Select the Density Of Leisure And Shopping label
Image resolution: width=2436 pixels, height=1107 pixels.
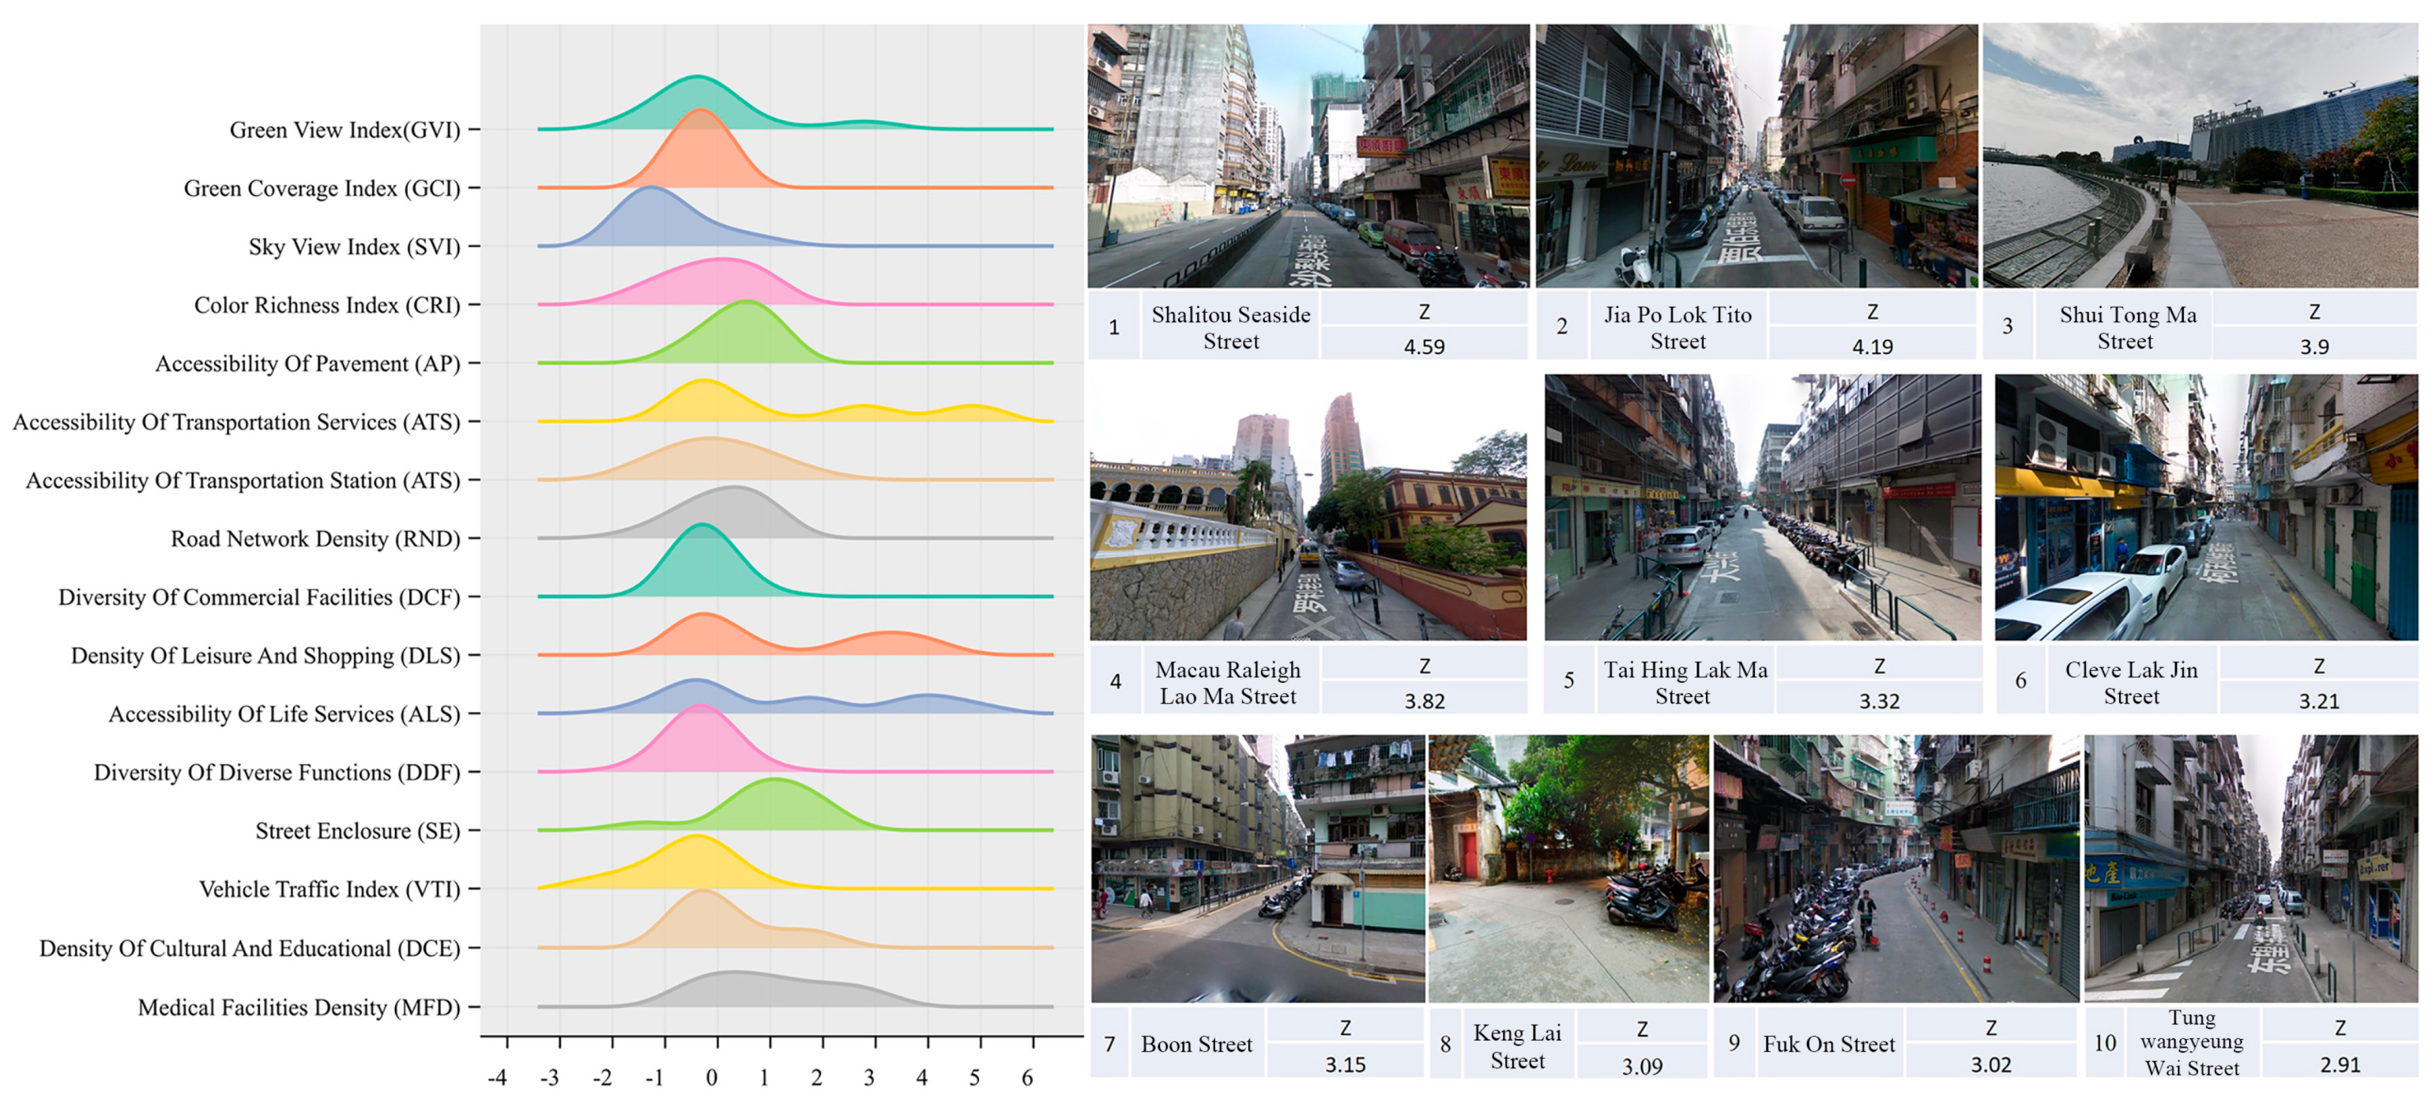(265, 656)
